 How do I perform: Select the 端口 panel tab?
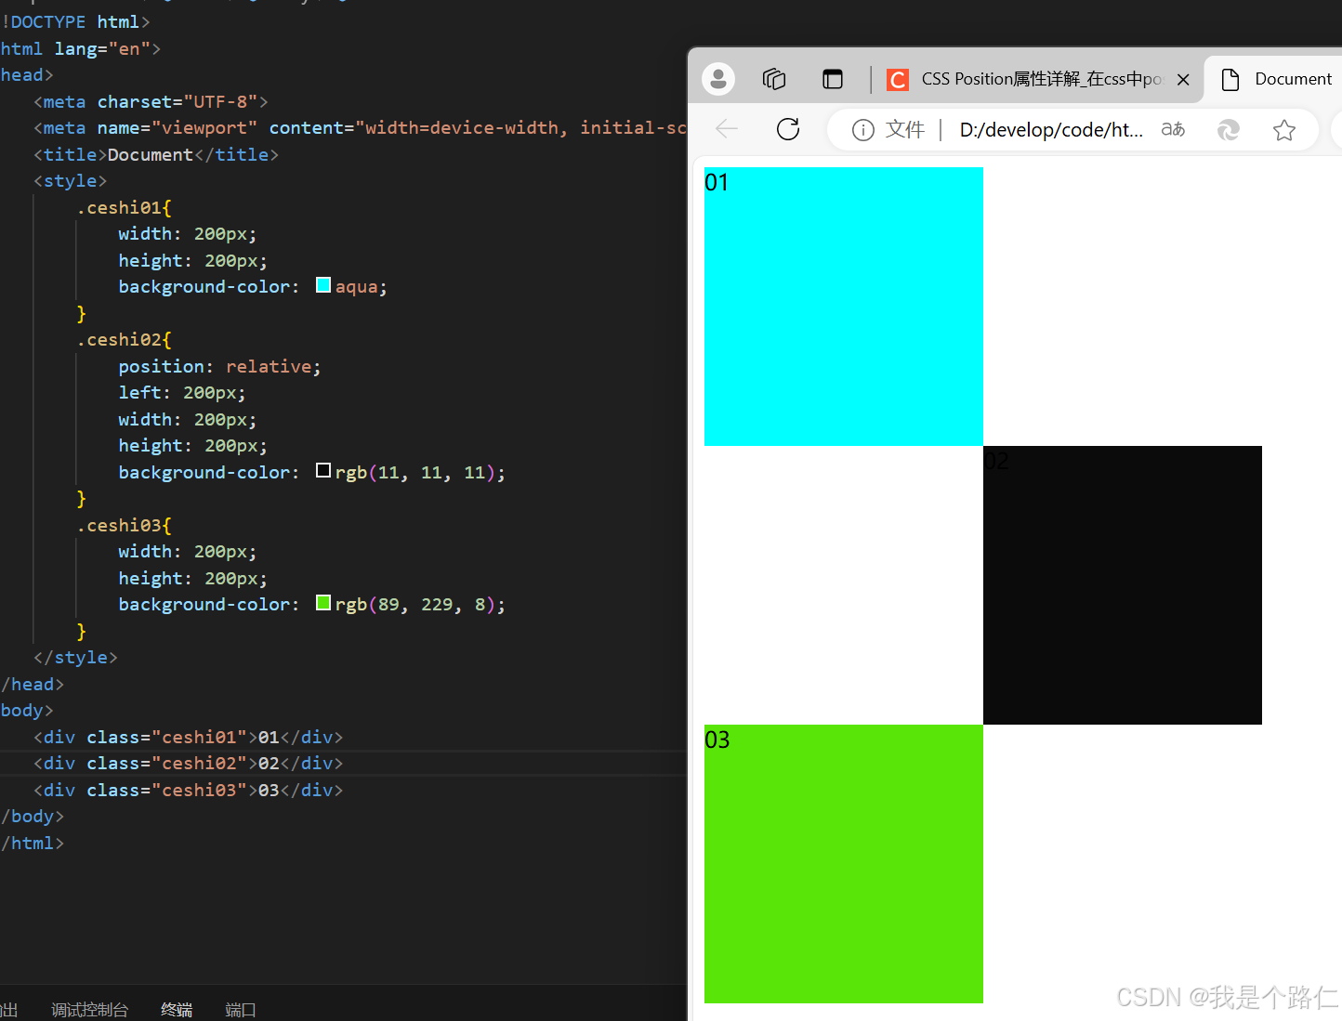point(240,1009)
